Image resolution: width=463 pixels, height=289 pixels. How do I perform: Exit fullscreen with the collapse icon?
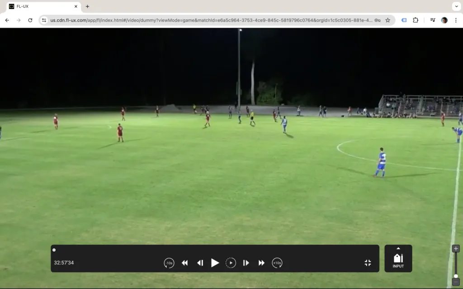pyautogui.click(x=368, y=263)
